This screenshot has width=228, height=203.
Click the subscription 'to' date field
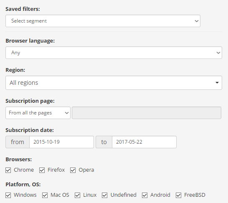click(x=144, y=142)
